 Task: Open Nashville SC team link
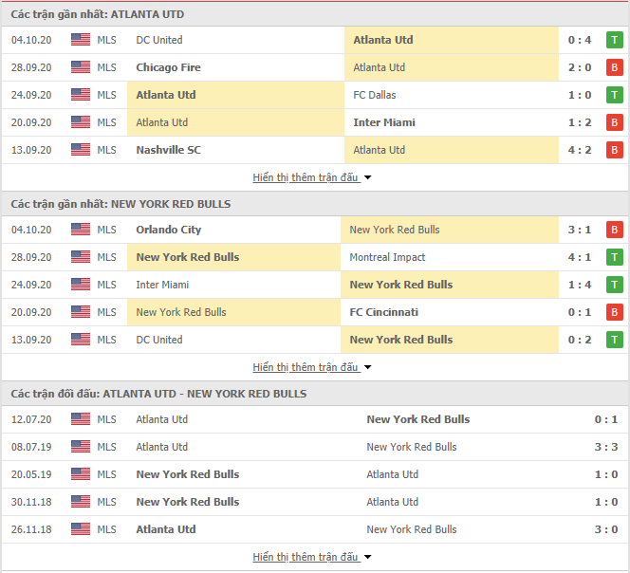point(168,150)
